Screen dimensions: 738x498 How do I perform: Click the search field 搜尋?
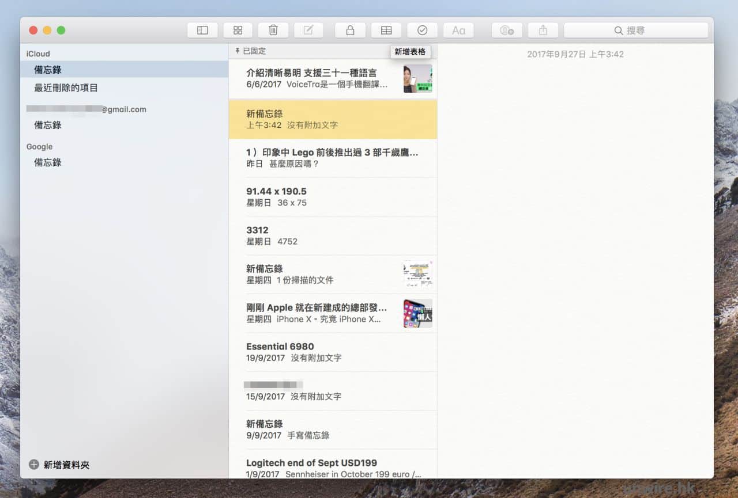(635, 31)
